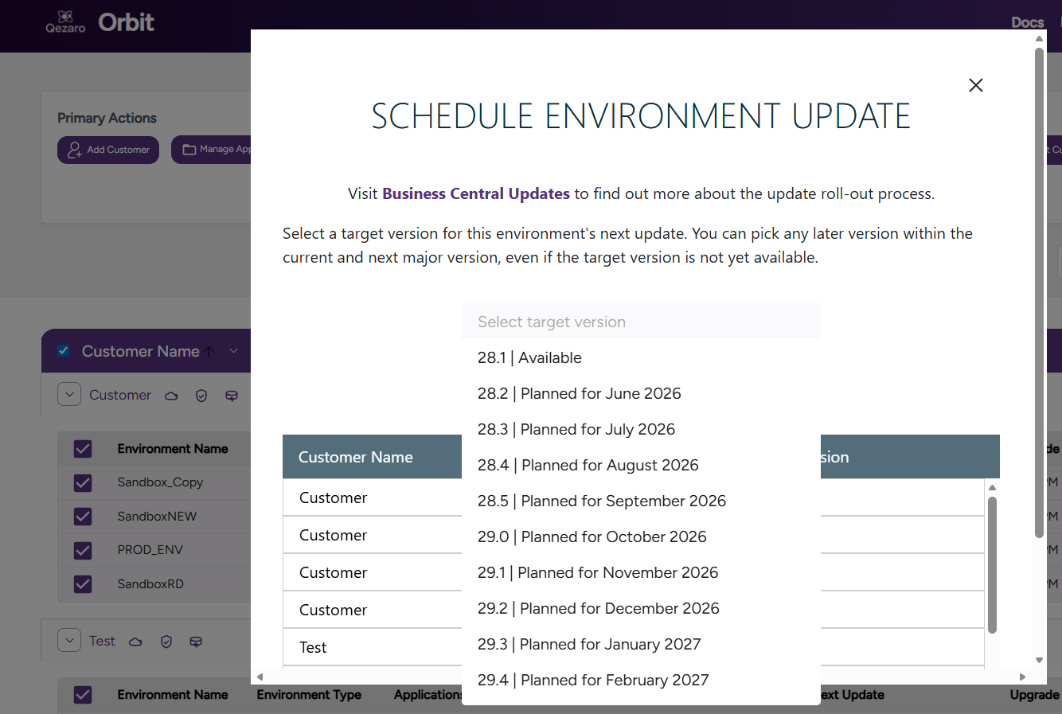Click the monitor icon beside Customer

click(232, 396)
